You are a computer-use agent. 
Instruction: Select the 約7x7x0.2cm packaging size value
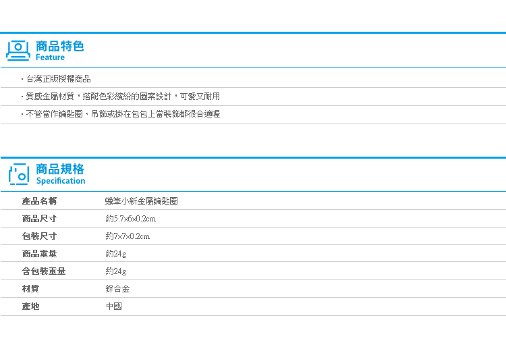pos(128,236)
